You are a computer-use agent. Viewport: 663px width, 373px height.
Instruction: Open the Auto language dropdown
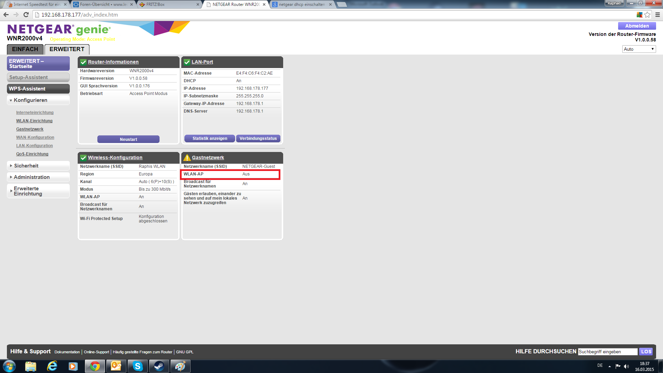[x=638, y=49]
